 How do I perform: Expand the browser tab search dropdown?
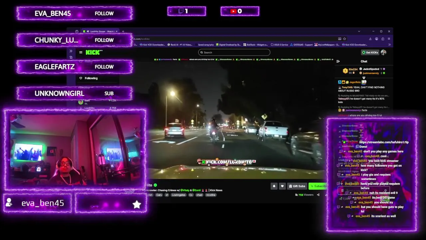359,31
